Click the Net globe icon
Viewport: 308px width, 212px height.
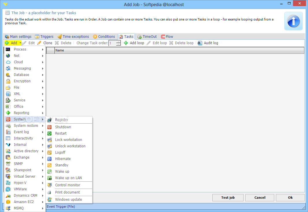click(x=8, y=55)
